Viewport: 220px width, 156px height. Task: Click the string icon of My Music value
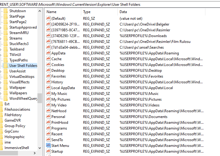48,93
